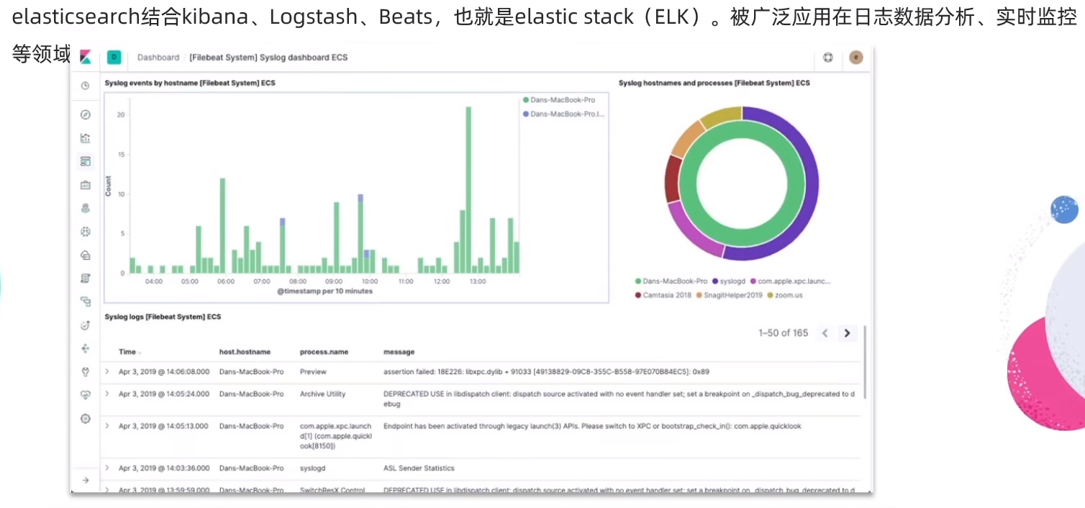Image resolution: width=1085 pixels, height=508 pixels.
Task: Open the Dev Tools wrench icon
Action: point(85,372)
